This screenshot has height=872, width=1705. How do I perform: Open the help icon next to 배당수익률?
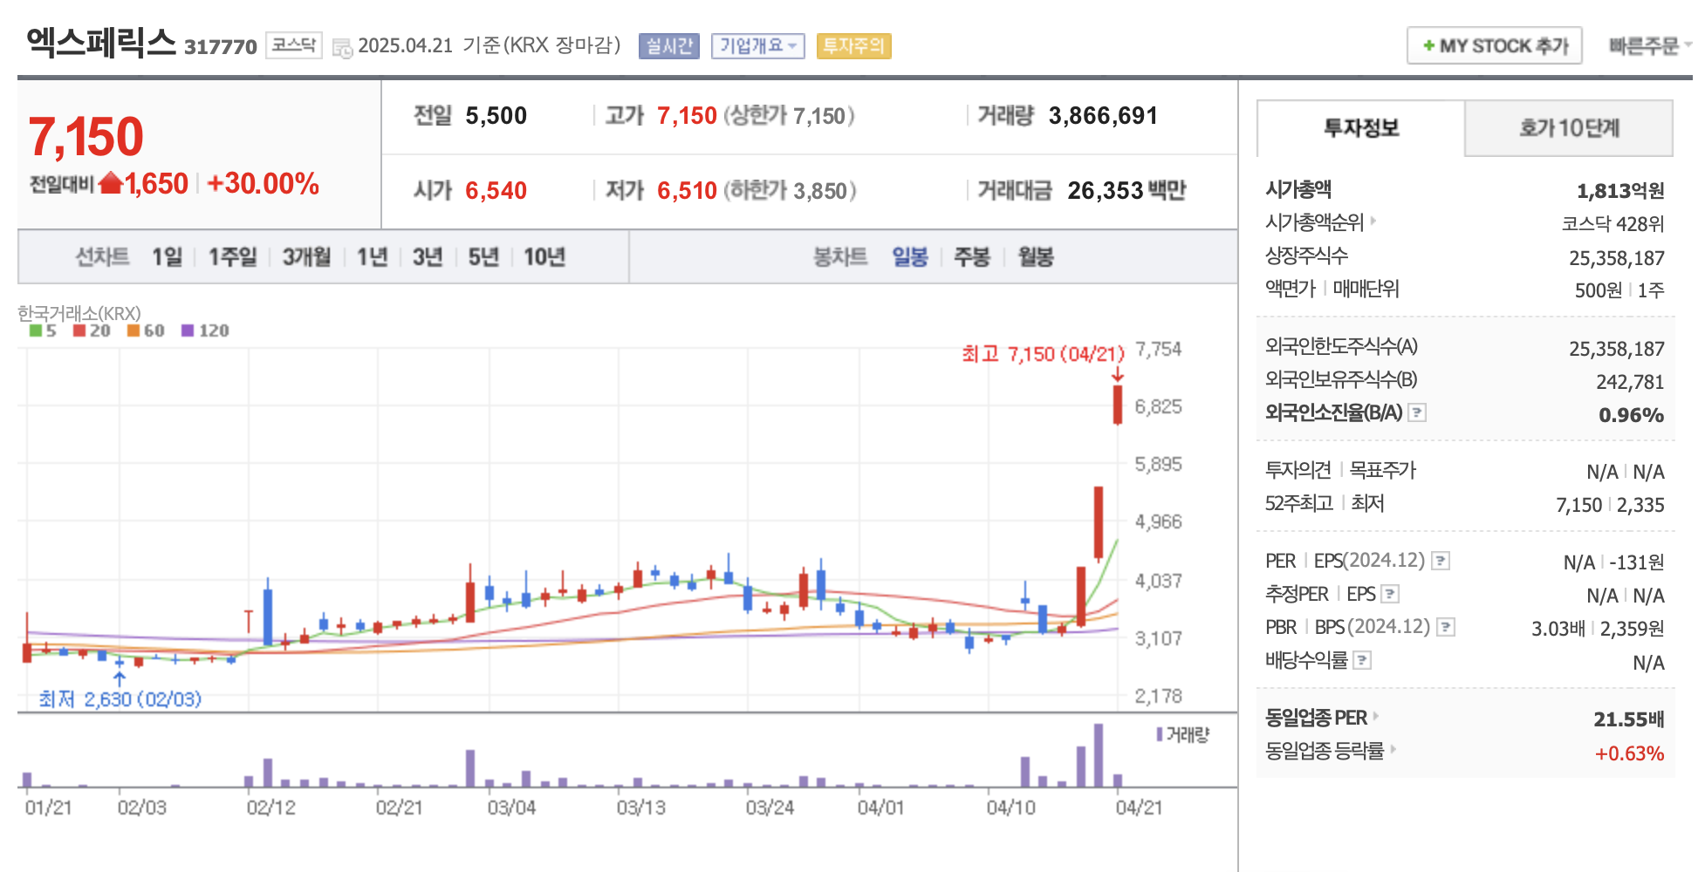tap(1362, 661)
